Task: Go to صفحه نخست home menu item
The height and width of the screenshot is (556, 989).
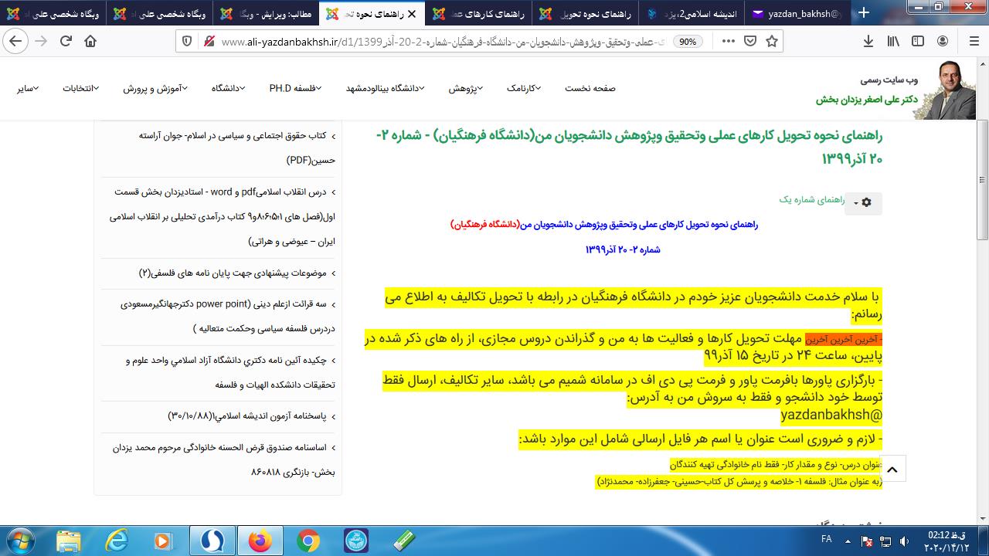Action: pos(590,88)
